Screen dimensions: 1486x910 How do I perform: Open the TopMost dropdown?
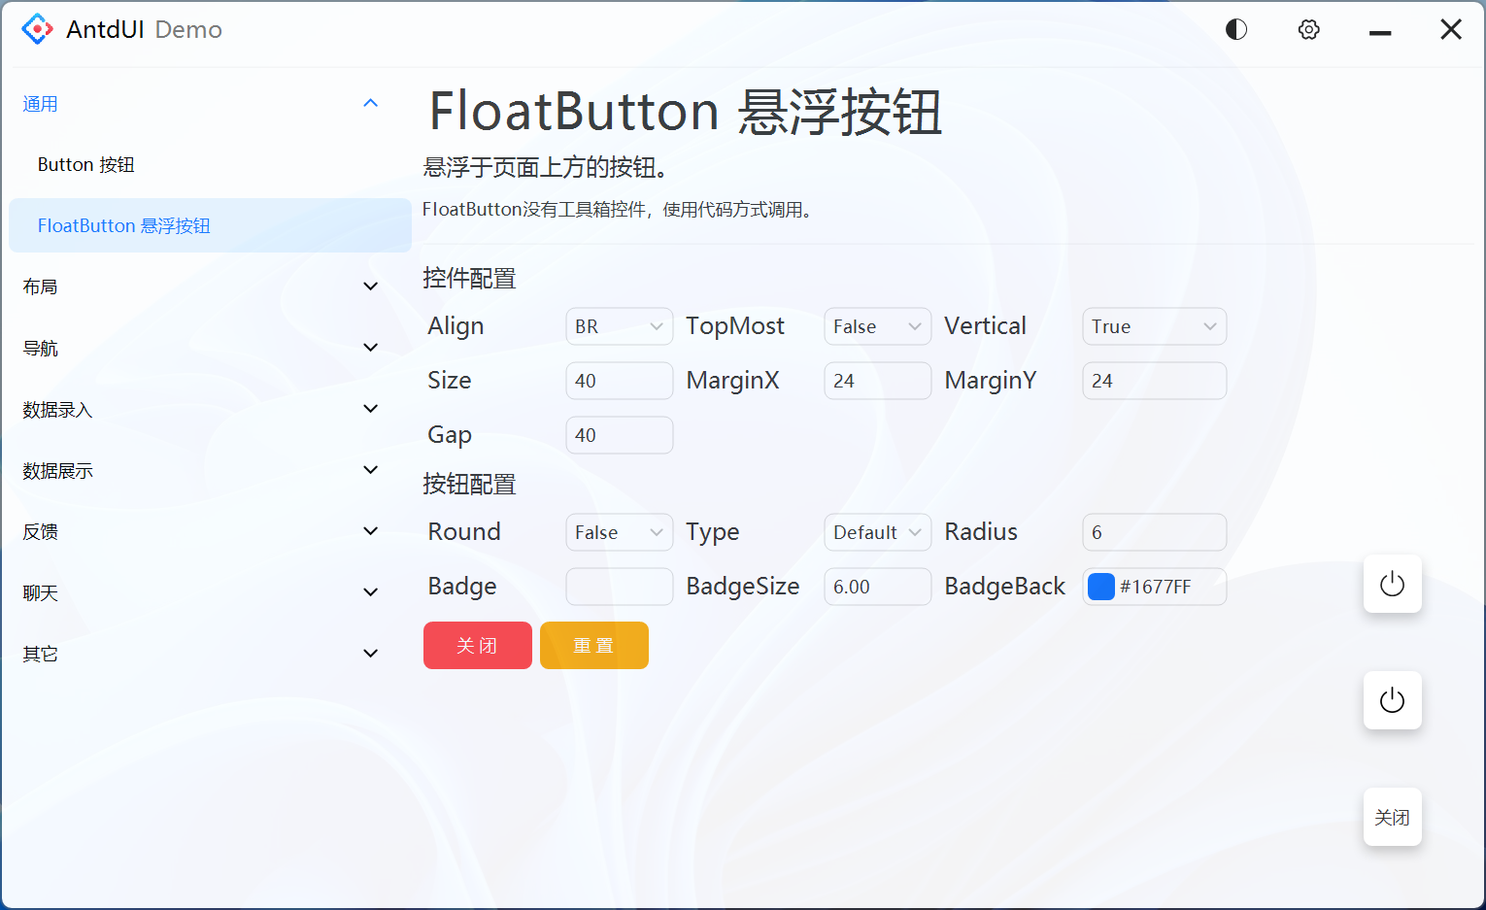tap(877, 326)
